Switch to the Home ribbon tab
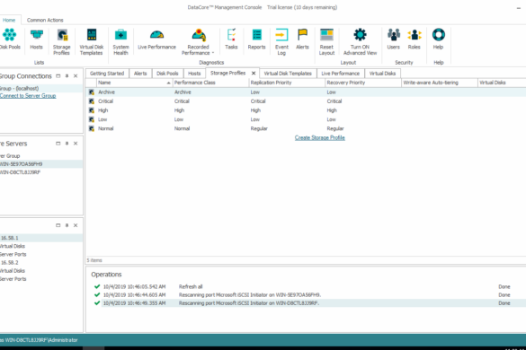This screenshot has width=526, height=350. (9, 20)
